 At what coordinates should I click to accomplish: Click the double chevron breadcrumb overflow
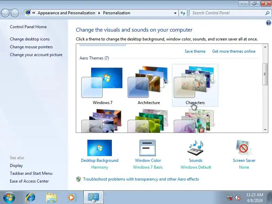pyautogui.click(x=34, y=13)
